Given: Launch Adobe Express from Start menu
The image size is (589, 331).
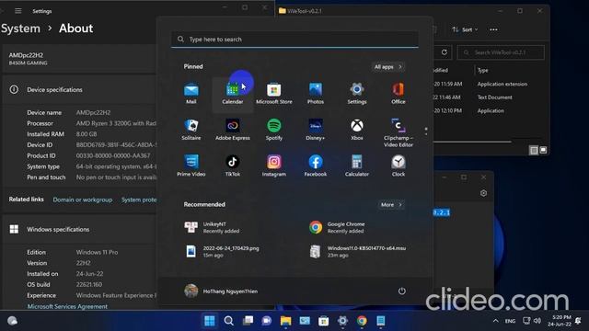Looking at the screenshot, I should 233,130.
